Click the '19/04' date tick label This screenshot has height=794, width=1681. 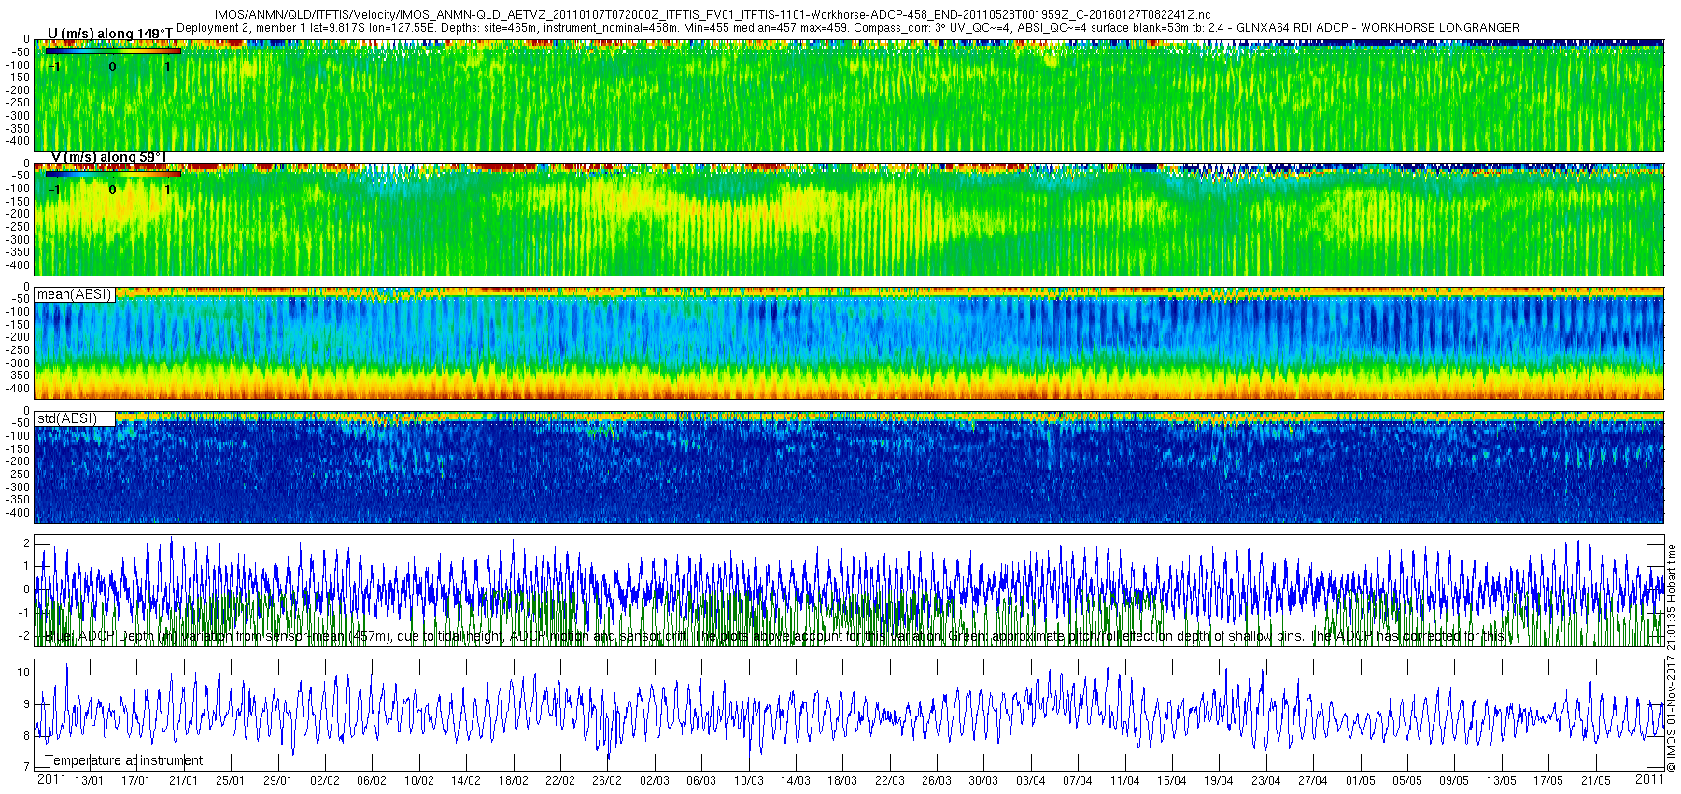point(1219,781)
